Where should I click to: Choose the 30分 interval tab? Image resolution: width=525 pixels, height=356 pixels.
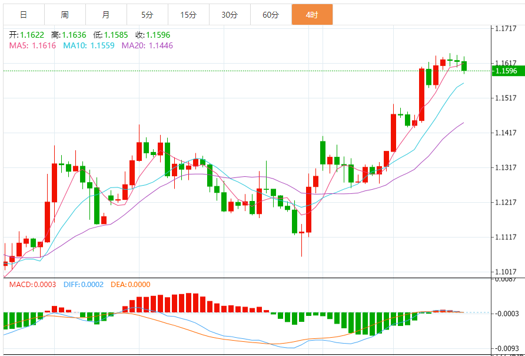tap(230, 15)
